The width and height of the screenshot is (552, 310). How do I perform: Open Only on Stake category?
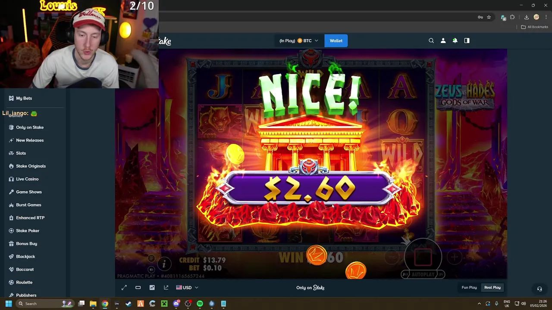30,127
